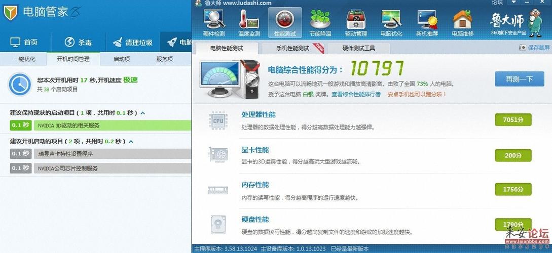
Task: Click the hard disk icon beside 硬盘性能
Action: point(218,225)
